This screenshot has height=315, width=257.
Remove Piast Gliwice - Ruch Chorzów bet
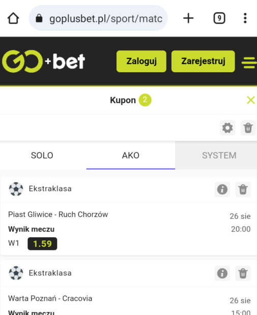[243, 189]
